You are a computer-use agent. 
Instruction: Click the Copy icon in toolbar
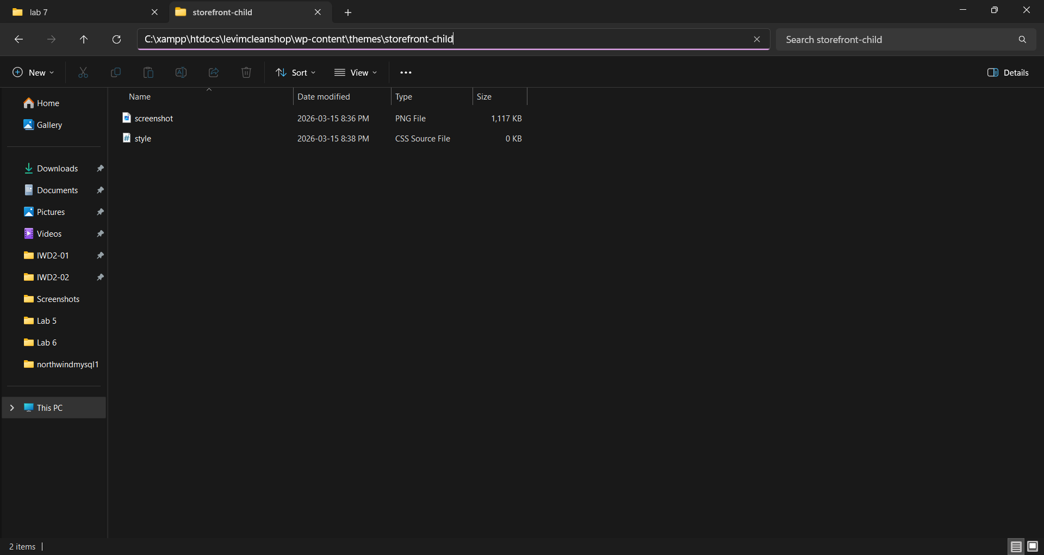[116, 72]
